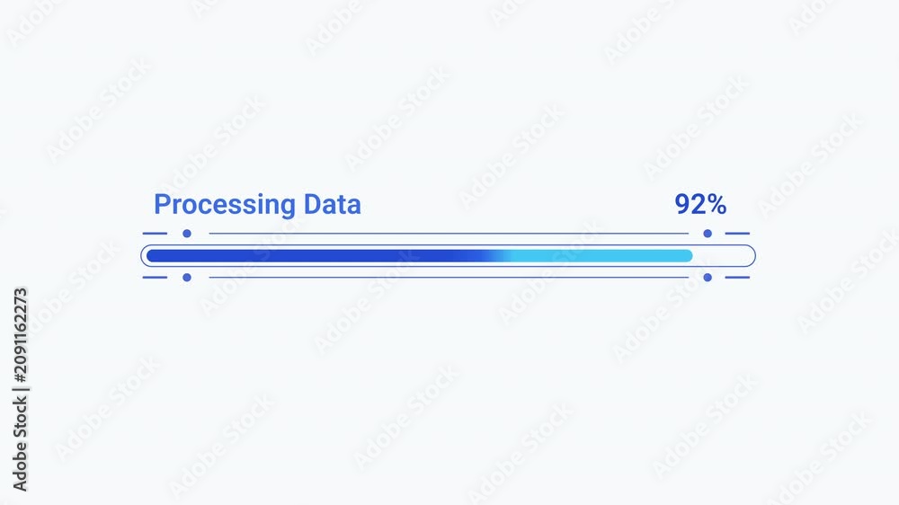Click the short dash left of the top-left dot
The image size is (899, 505).
point(155,234)
